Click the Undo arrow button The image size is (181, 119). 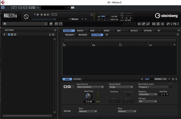click(168, 24)
